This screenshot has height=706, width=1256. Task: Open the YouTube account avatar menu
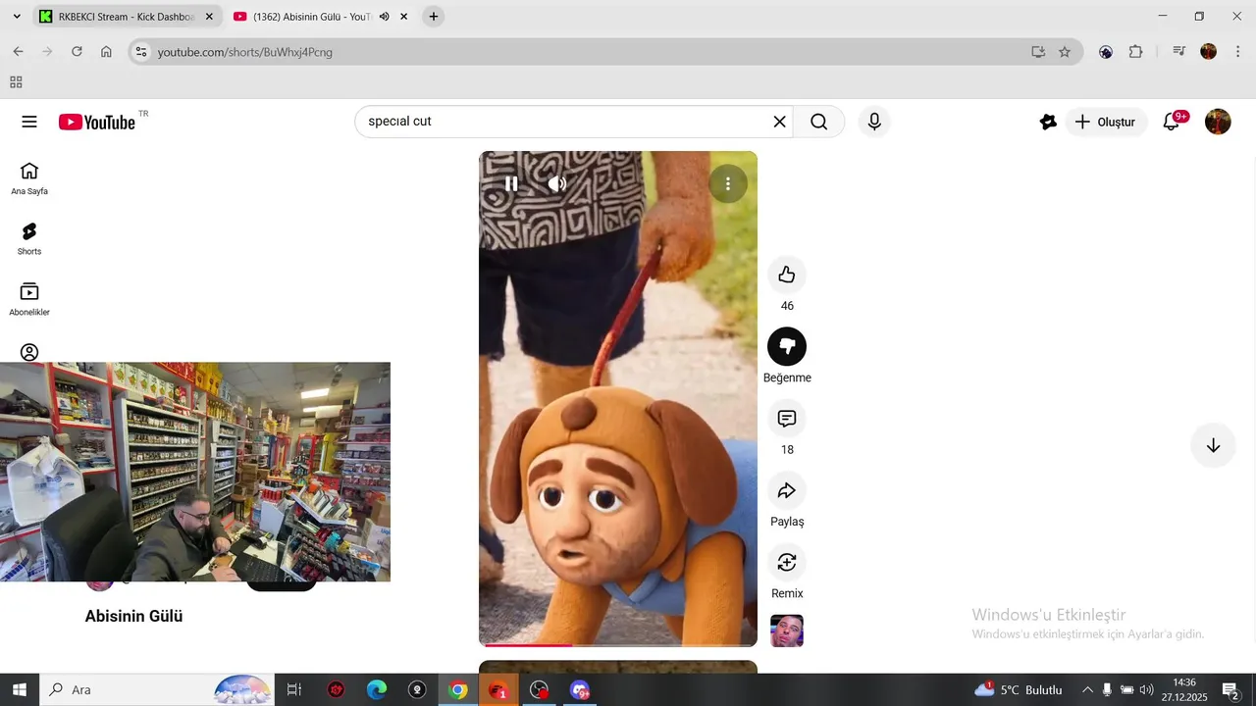(1218, 122)
